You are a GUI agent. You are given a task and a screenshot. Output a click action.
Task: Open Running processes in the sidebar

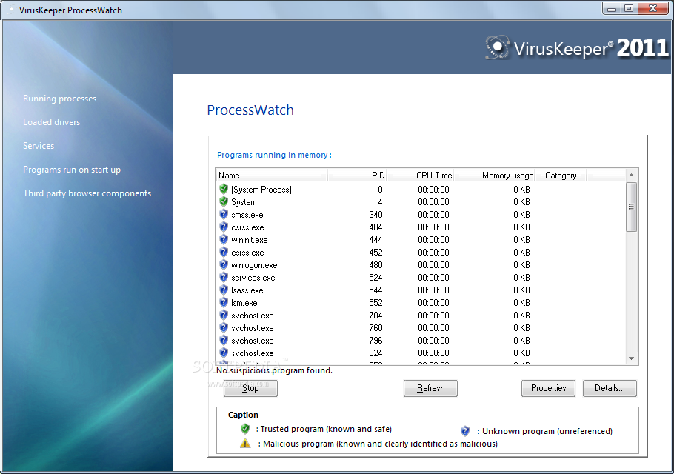60,99
